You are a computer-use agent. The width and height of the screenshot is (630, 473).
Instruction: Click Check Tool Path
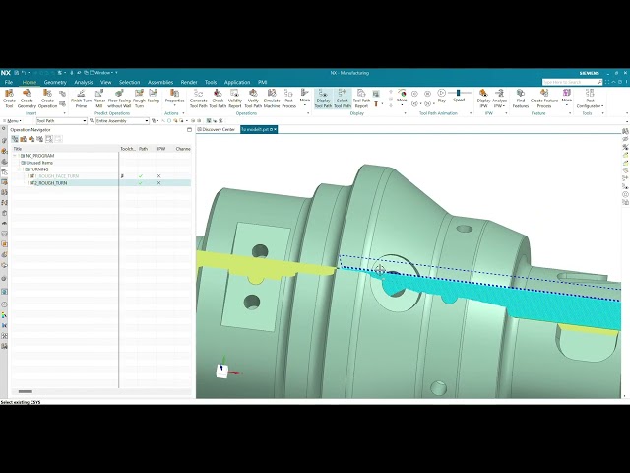coord(218,99)
